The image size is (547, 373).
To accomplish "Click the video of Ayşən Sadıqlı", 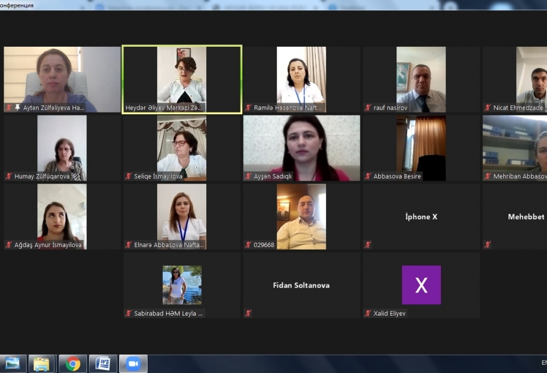I will tap(302, 148).
